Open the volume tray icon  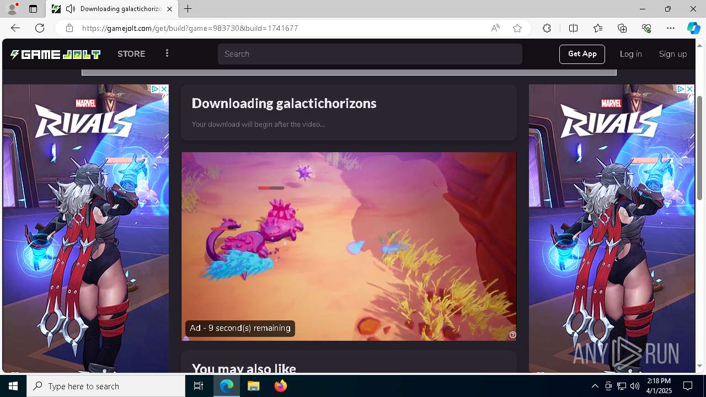pos(635,386)
